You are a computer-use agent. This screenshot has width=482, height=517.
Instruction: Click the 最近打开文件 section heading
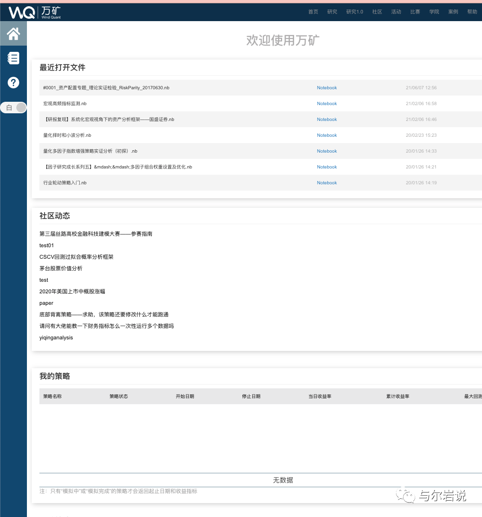click(62, 68)
